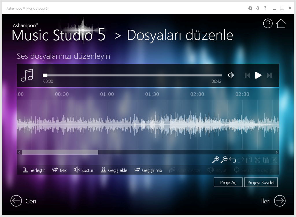Choose the Geçişli mix option
Viewport: 296px width, 217px height.
pyautogui.click(x=148, y=170)
